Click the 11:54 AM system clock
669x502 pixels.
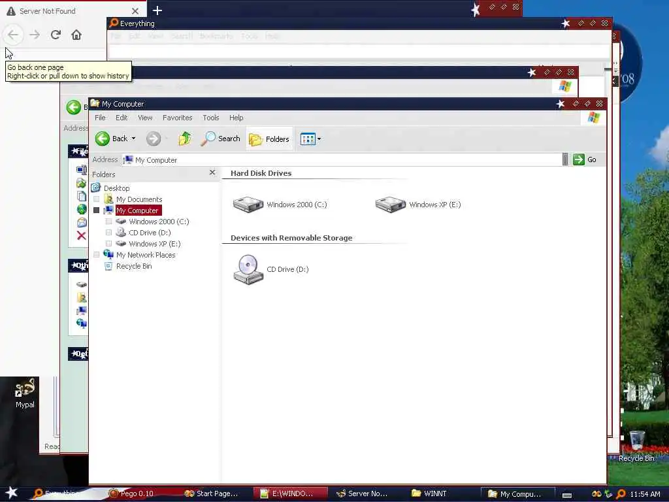click(x=645, y=494)
